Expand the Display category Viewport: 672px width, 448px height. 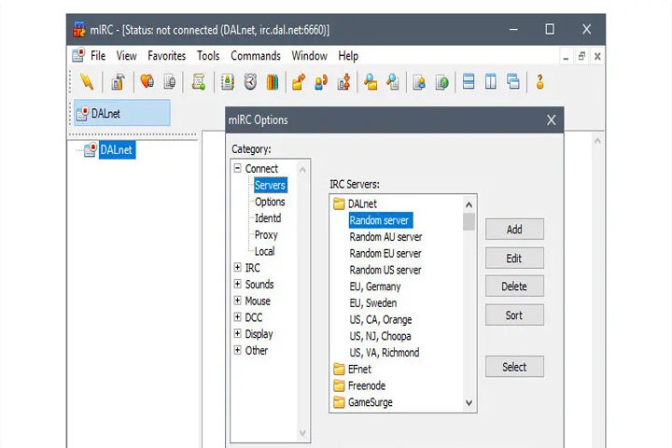[x=237, y=333]
